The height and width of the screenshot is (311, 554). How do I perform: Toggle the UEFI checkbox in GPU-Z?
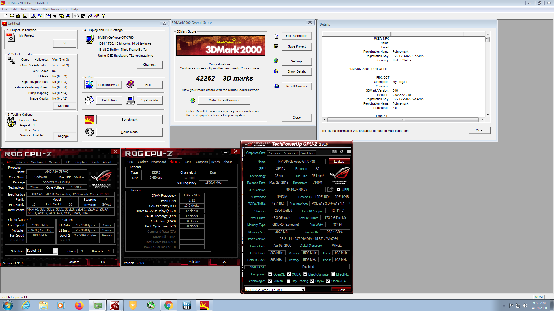338,190
